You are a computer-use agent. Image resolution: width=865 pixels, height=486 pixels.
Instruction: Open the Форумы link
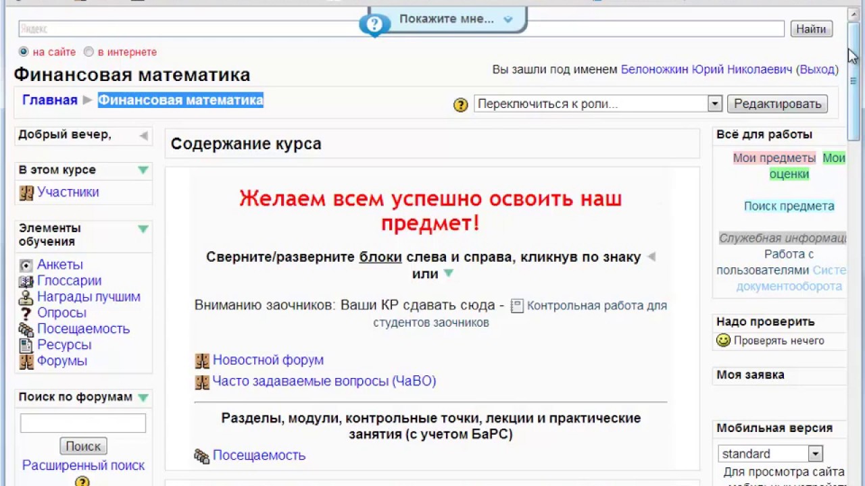(62, 361)
